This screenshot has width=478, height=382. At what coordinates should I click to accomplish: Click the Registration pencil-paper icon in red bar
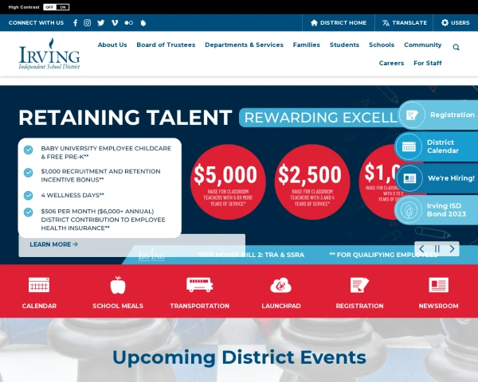(x=359, y=285)
